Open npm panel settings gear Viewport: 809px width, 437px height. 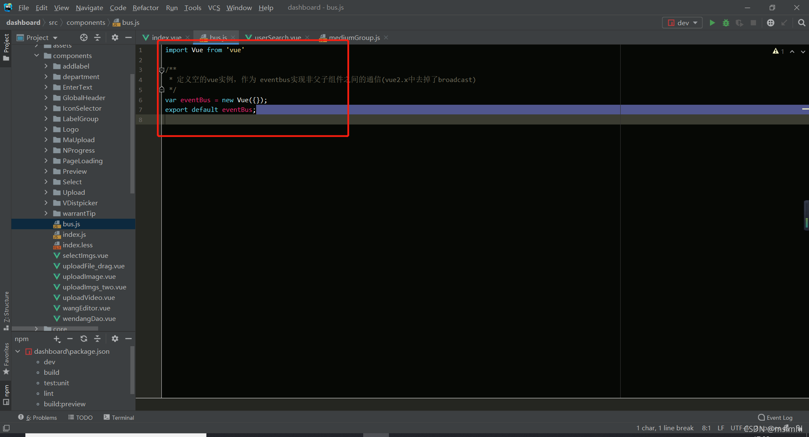pyautogui.click(x=115, y=339)
